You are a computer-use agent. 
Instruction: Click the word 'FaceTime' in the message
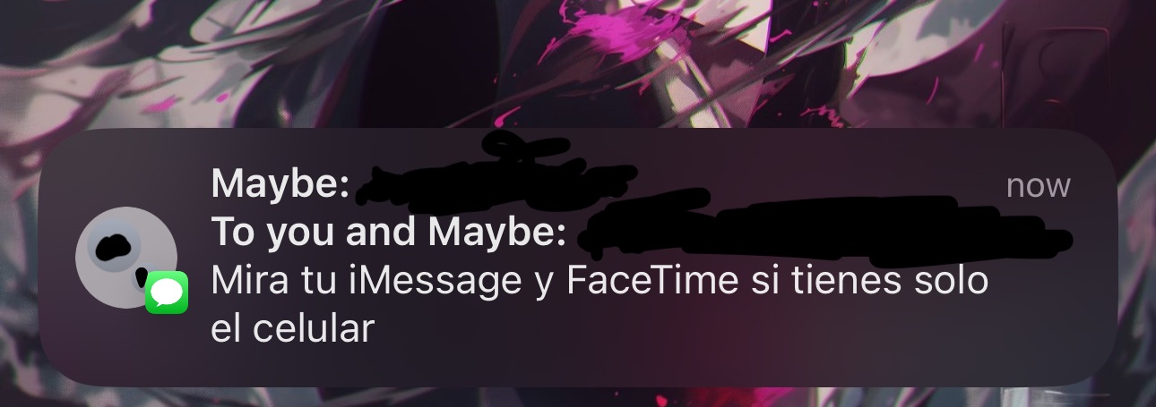click(x=648, y=282)
